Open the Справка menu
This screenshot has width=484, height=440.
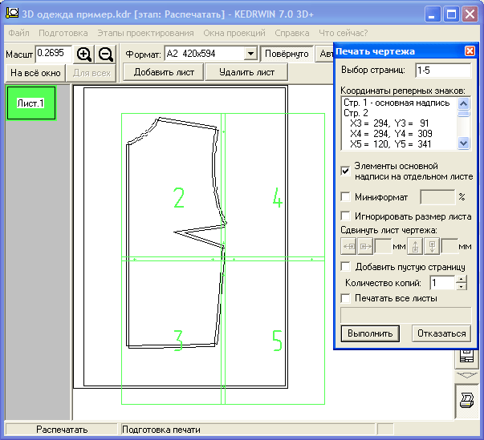pyautogui.click(x=292, y=33)
